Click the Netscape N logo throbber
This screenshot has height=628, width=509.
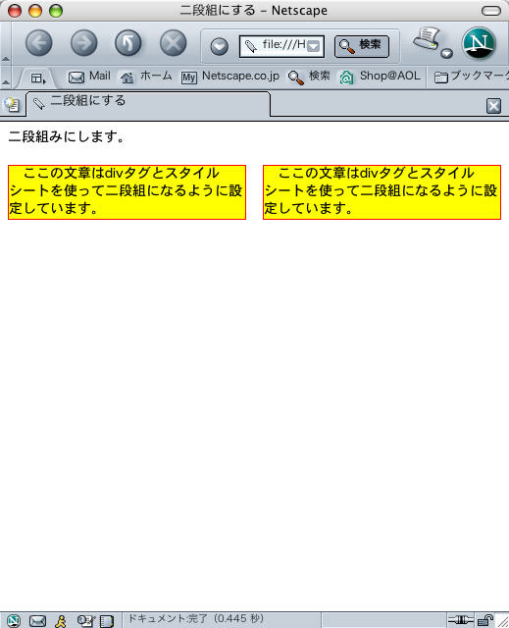(x=479, y=43)
